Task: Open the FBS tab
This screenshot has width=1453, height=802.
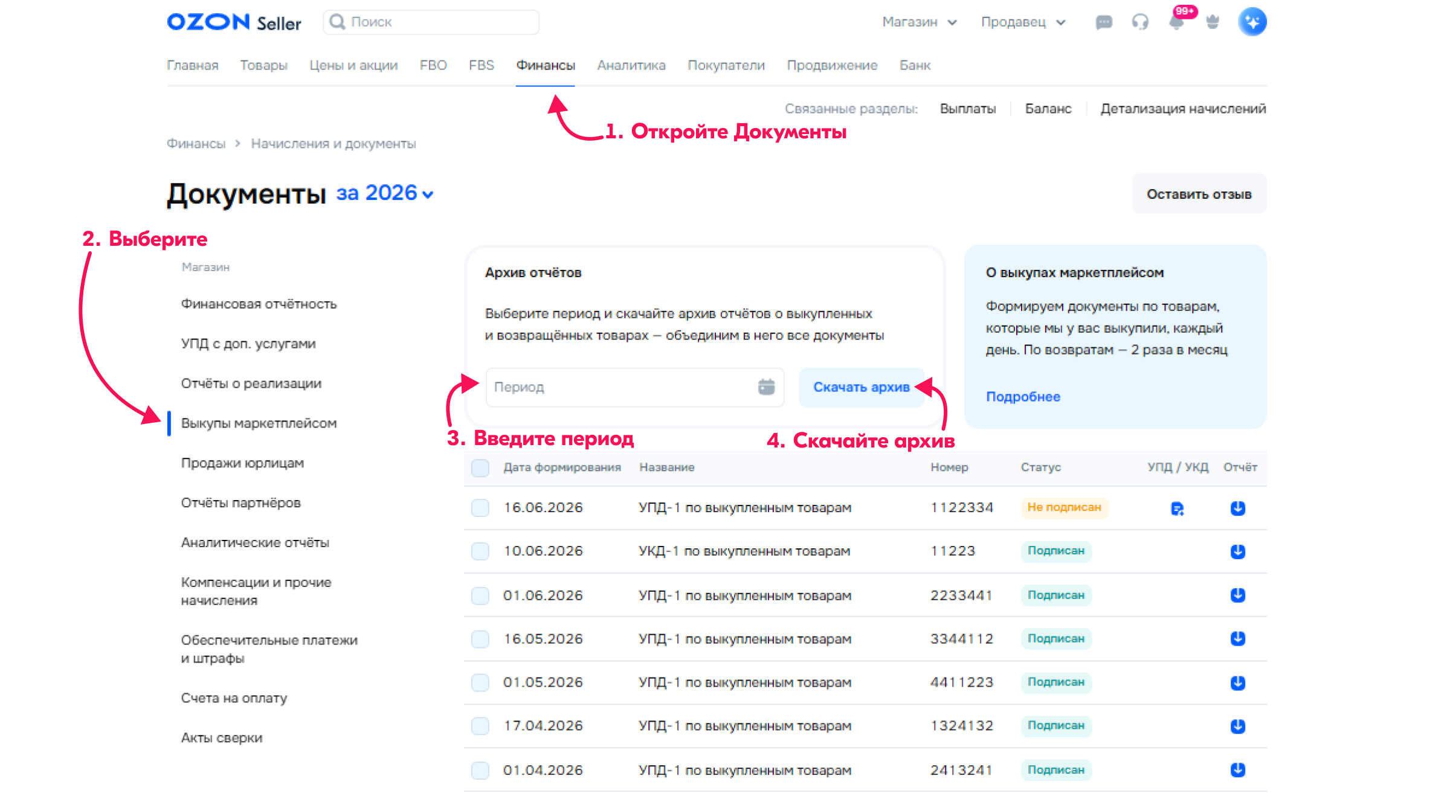Action: point(482,65)
